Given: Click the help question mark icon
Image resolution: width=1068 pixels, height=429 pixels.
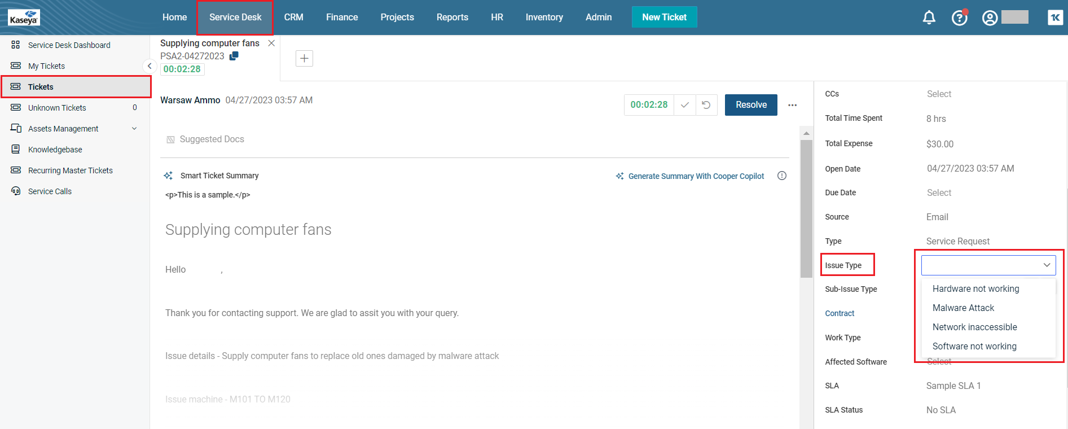Looking at the screenshot, I should coord(959,18).
